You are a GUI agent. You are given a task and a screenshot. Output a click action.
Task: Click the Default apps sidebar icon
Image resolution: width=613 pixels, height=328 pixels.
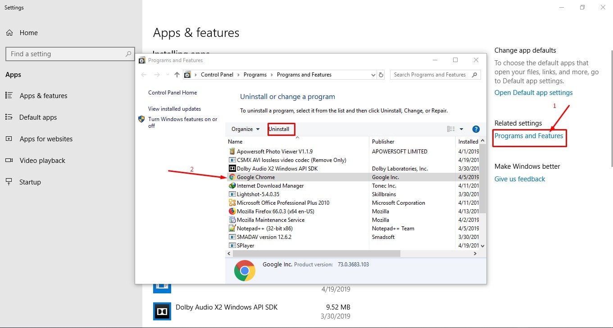[9, 117]
